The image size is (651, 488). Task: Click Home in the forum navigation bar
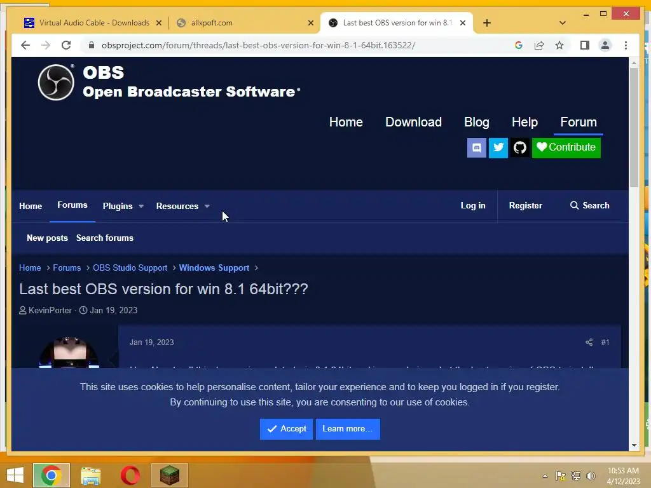(31, 207)
